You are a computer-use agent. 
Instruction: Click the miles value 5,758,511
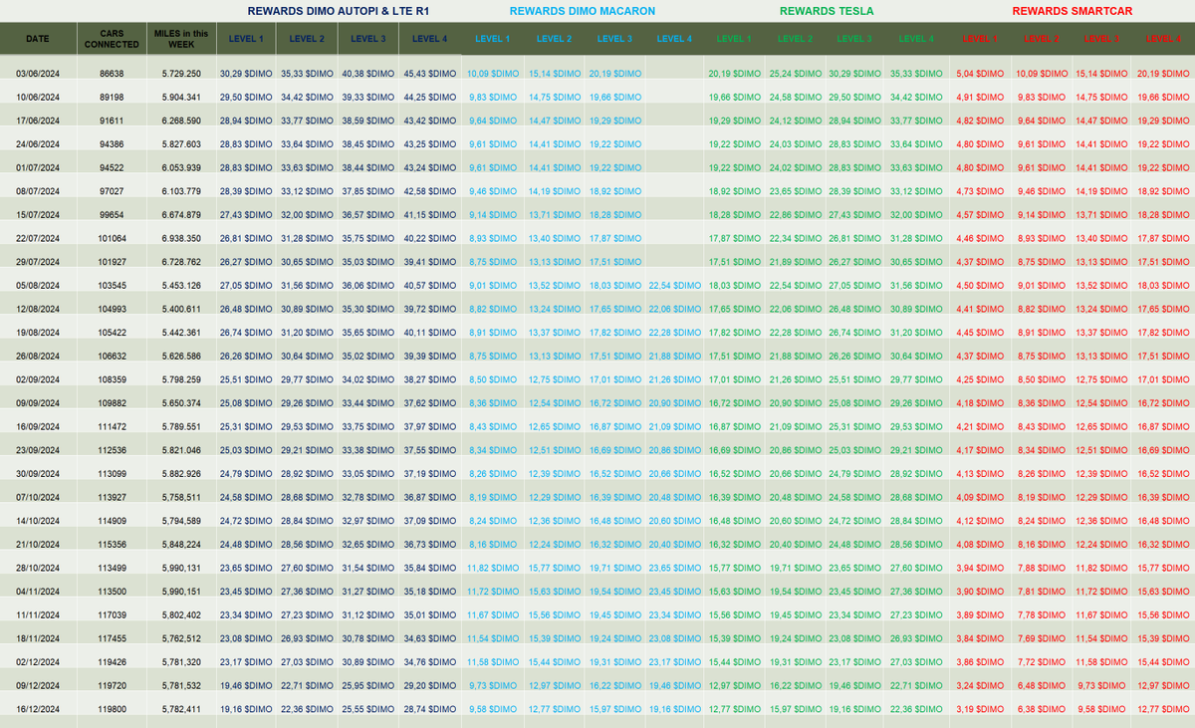point(181,497)
